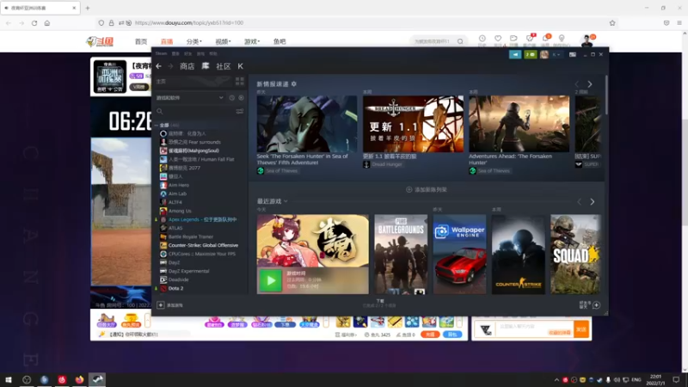Open the Dread Hunger 更新 1.1 news thumbnail
This screenshot has height=387, width=688.
[x=413, y=124]
